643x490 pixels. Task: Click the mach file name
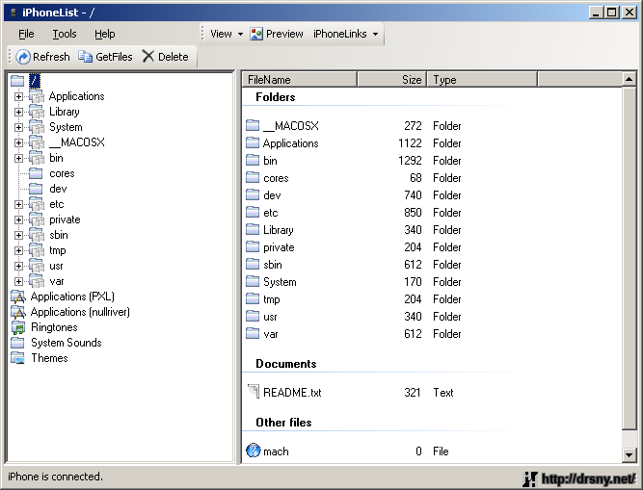point(276,451)
